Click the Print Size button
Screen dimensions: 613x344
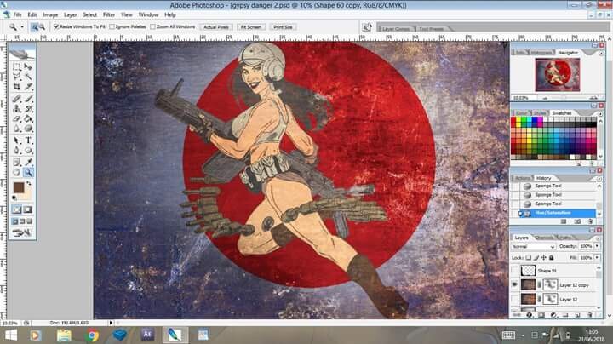[x=283, y=27]
